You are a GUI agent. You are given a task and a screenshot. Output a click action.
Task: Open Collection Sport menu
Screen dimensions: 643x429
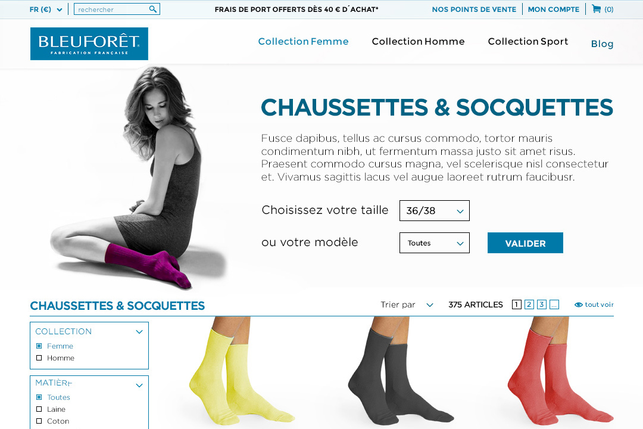point(527,42)
